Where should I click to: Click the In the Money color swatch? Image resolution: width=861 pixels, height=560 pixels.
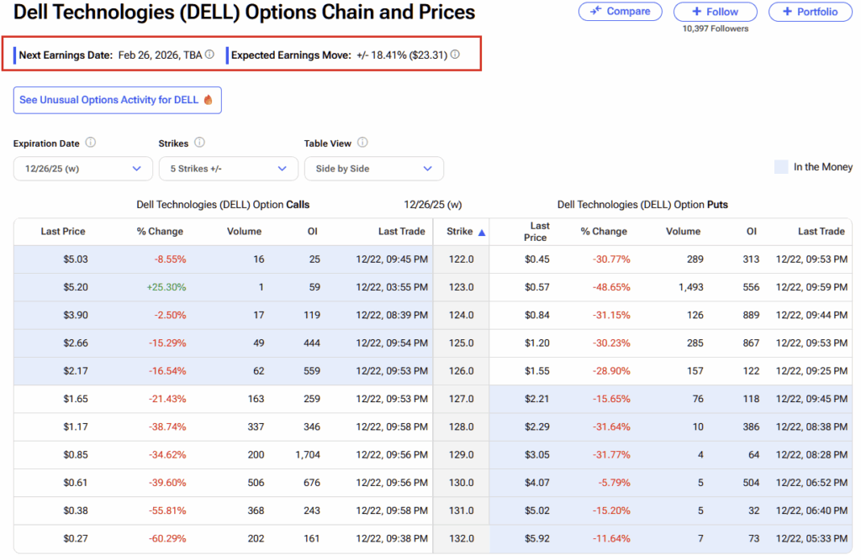click(781, 167)
